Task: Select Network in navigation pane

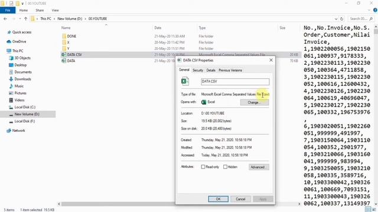Action: click(x=18, y=131)
